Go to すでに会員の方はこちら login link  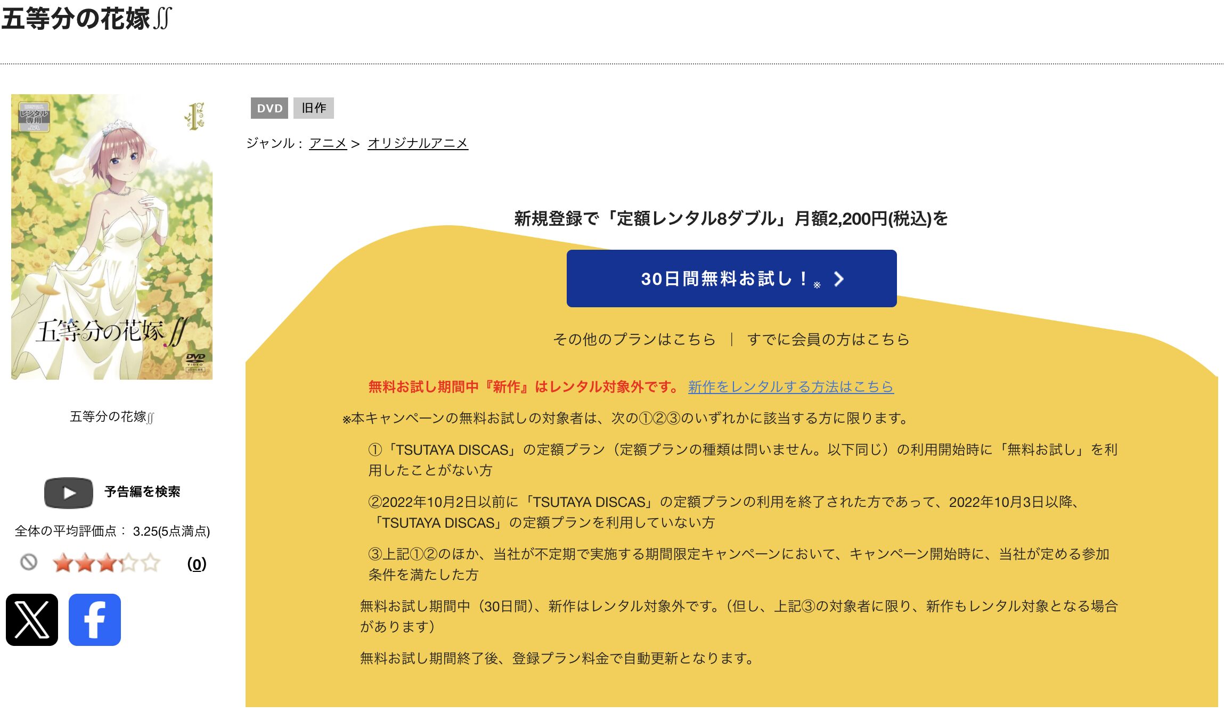point(828,339)
